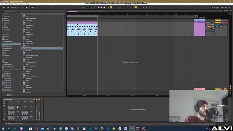Screen dimensions: 233x131
Task: Open Microsoft Edge from taskbar
Action: (x=108, y=128)
